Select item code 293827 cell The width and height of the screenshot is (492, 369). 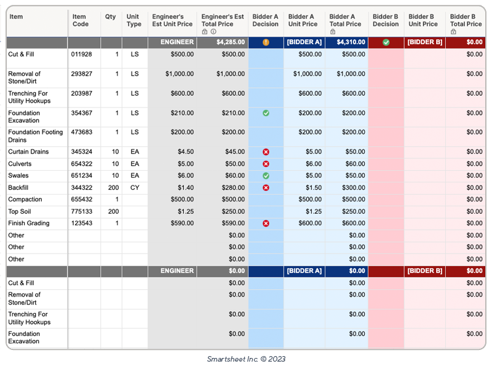(84, 78)
